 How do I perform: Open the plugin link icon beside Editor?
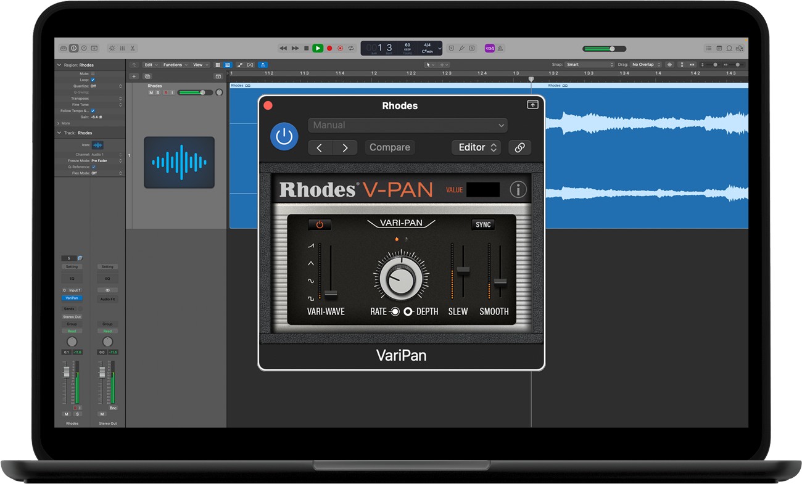point(520,147)
